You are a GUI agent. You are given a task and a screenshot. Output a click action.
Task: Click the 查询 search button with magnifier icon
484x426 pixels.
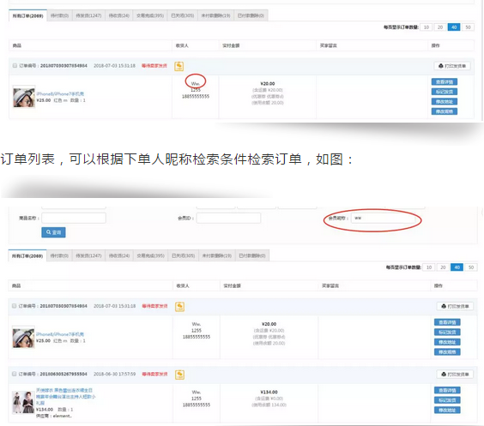[x=53, y=232]
